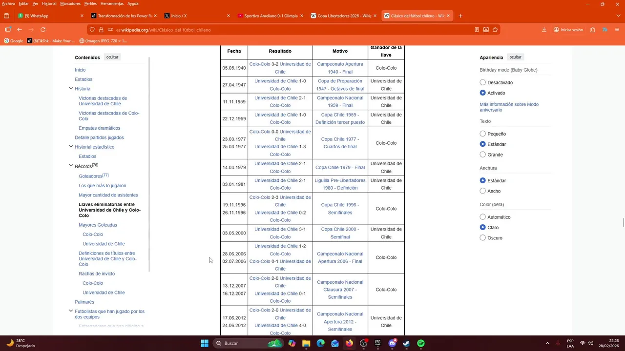This screenshot has height=351, width=625.
Task: Open a new tab with the plus icon
Action: [460, 16]
